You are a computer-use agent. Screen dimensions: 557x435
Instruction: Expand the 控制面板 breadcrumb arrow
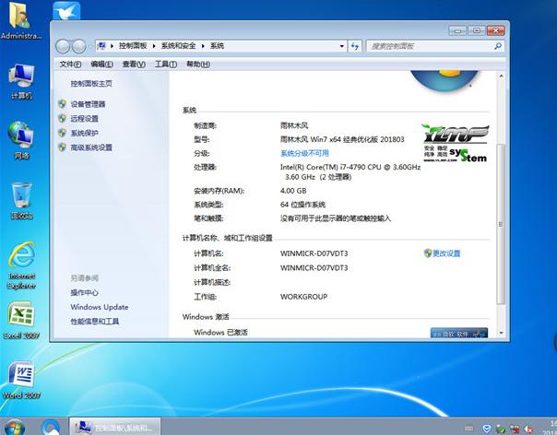coord(154,46)
